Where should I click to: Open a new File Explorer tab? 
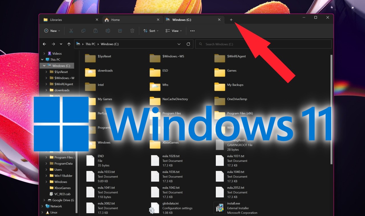[231, 20]
